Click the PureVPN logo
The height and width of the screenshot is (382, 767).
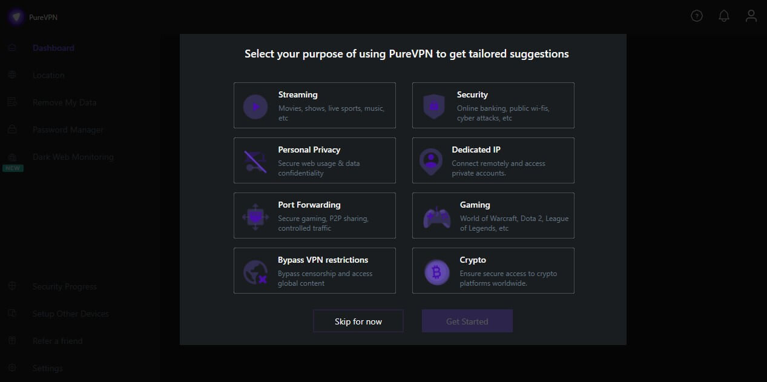[33, 16]
